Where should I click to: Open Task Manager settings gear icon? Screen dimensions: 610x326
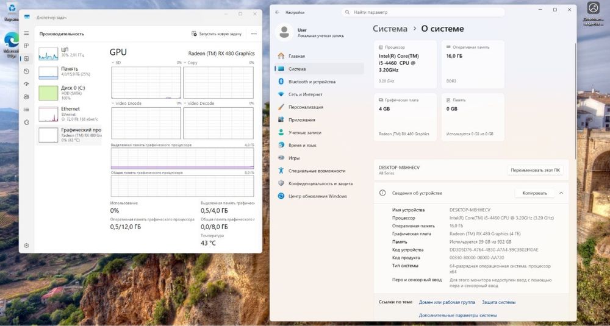point(26,246)
